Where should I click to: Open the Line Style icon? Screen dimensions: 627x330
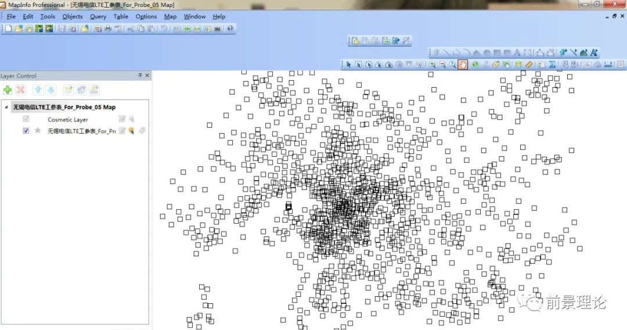tap(574, 52)
